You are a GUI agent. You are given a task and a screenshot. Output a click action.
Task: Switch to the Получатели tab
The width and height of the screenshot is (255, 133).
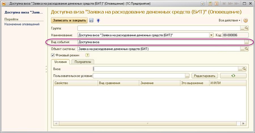[x=82, y=62]
